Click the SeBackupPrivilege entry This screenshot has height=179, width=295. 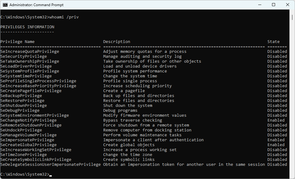tap(21, 96)
